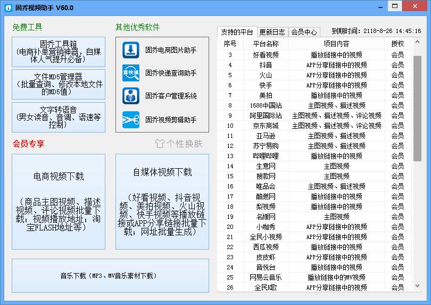Select the 火山 platform row

click(314, 75)
